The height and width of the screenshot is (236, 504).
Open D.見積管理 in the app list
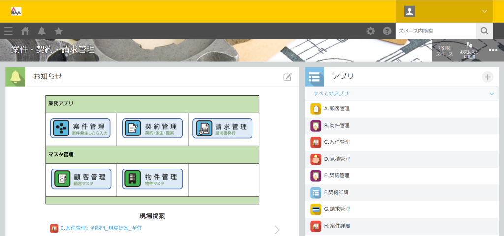coord(337,159)
